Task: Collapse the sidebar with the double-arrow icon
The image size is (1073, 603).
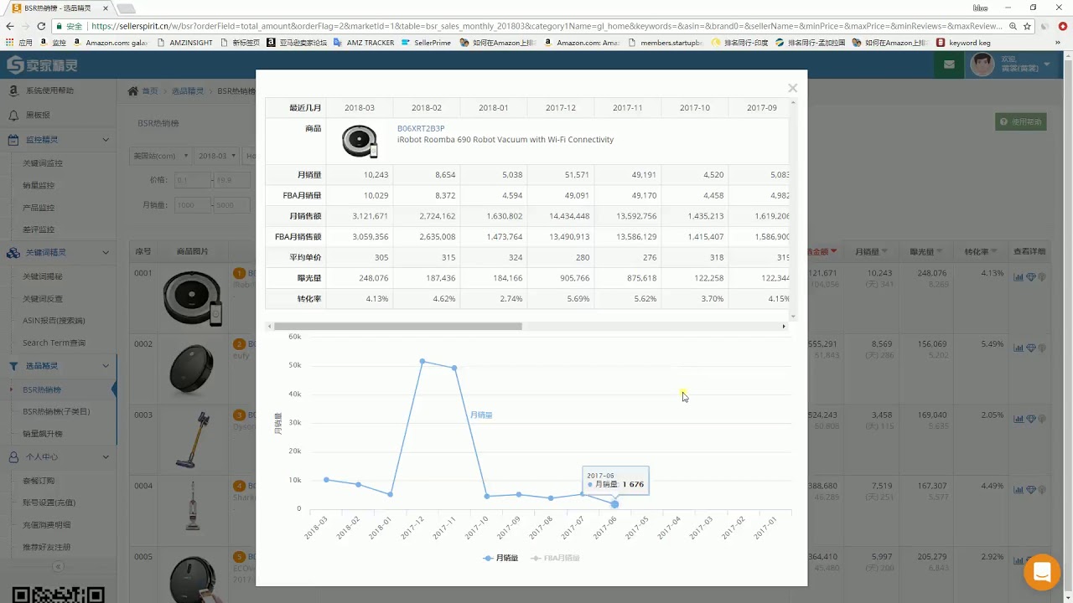Action: click(x=58, y=567)
